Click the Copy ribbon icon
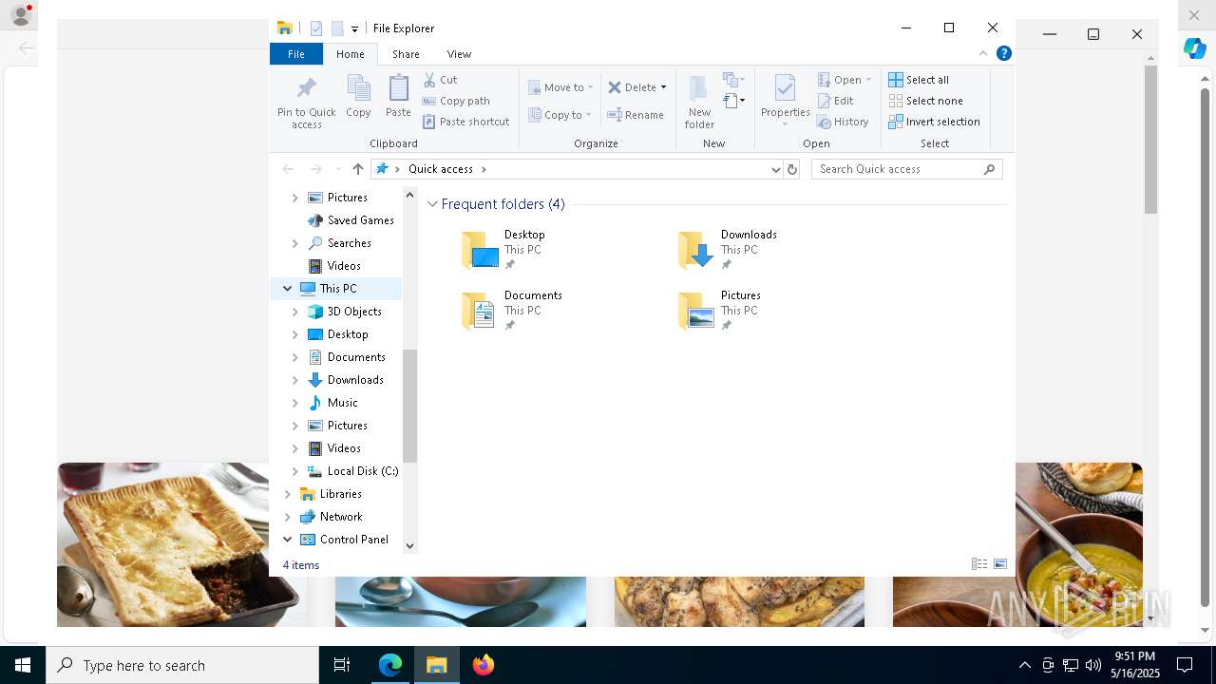1216x684 pixels. tap(358, 97)
